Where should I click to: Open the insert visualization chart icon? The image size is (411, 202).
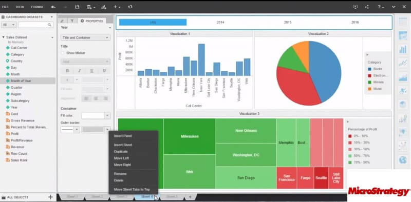[104, 7]
